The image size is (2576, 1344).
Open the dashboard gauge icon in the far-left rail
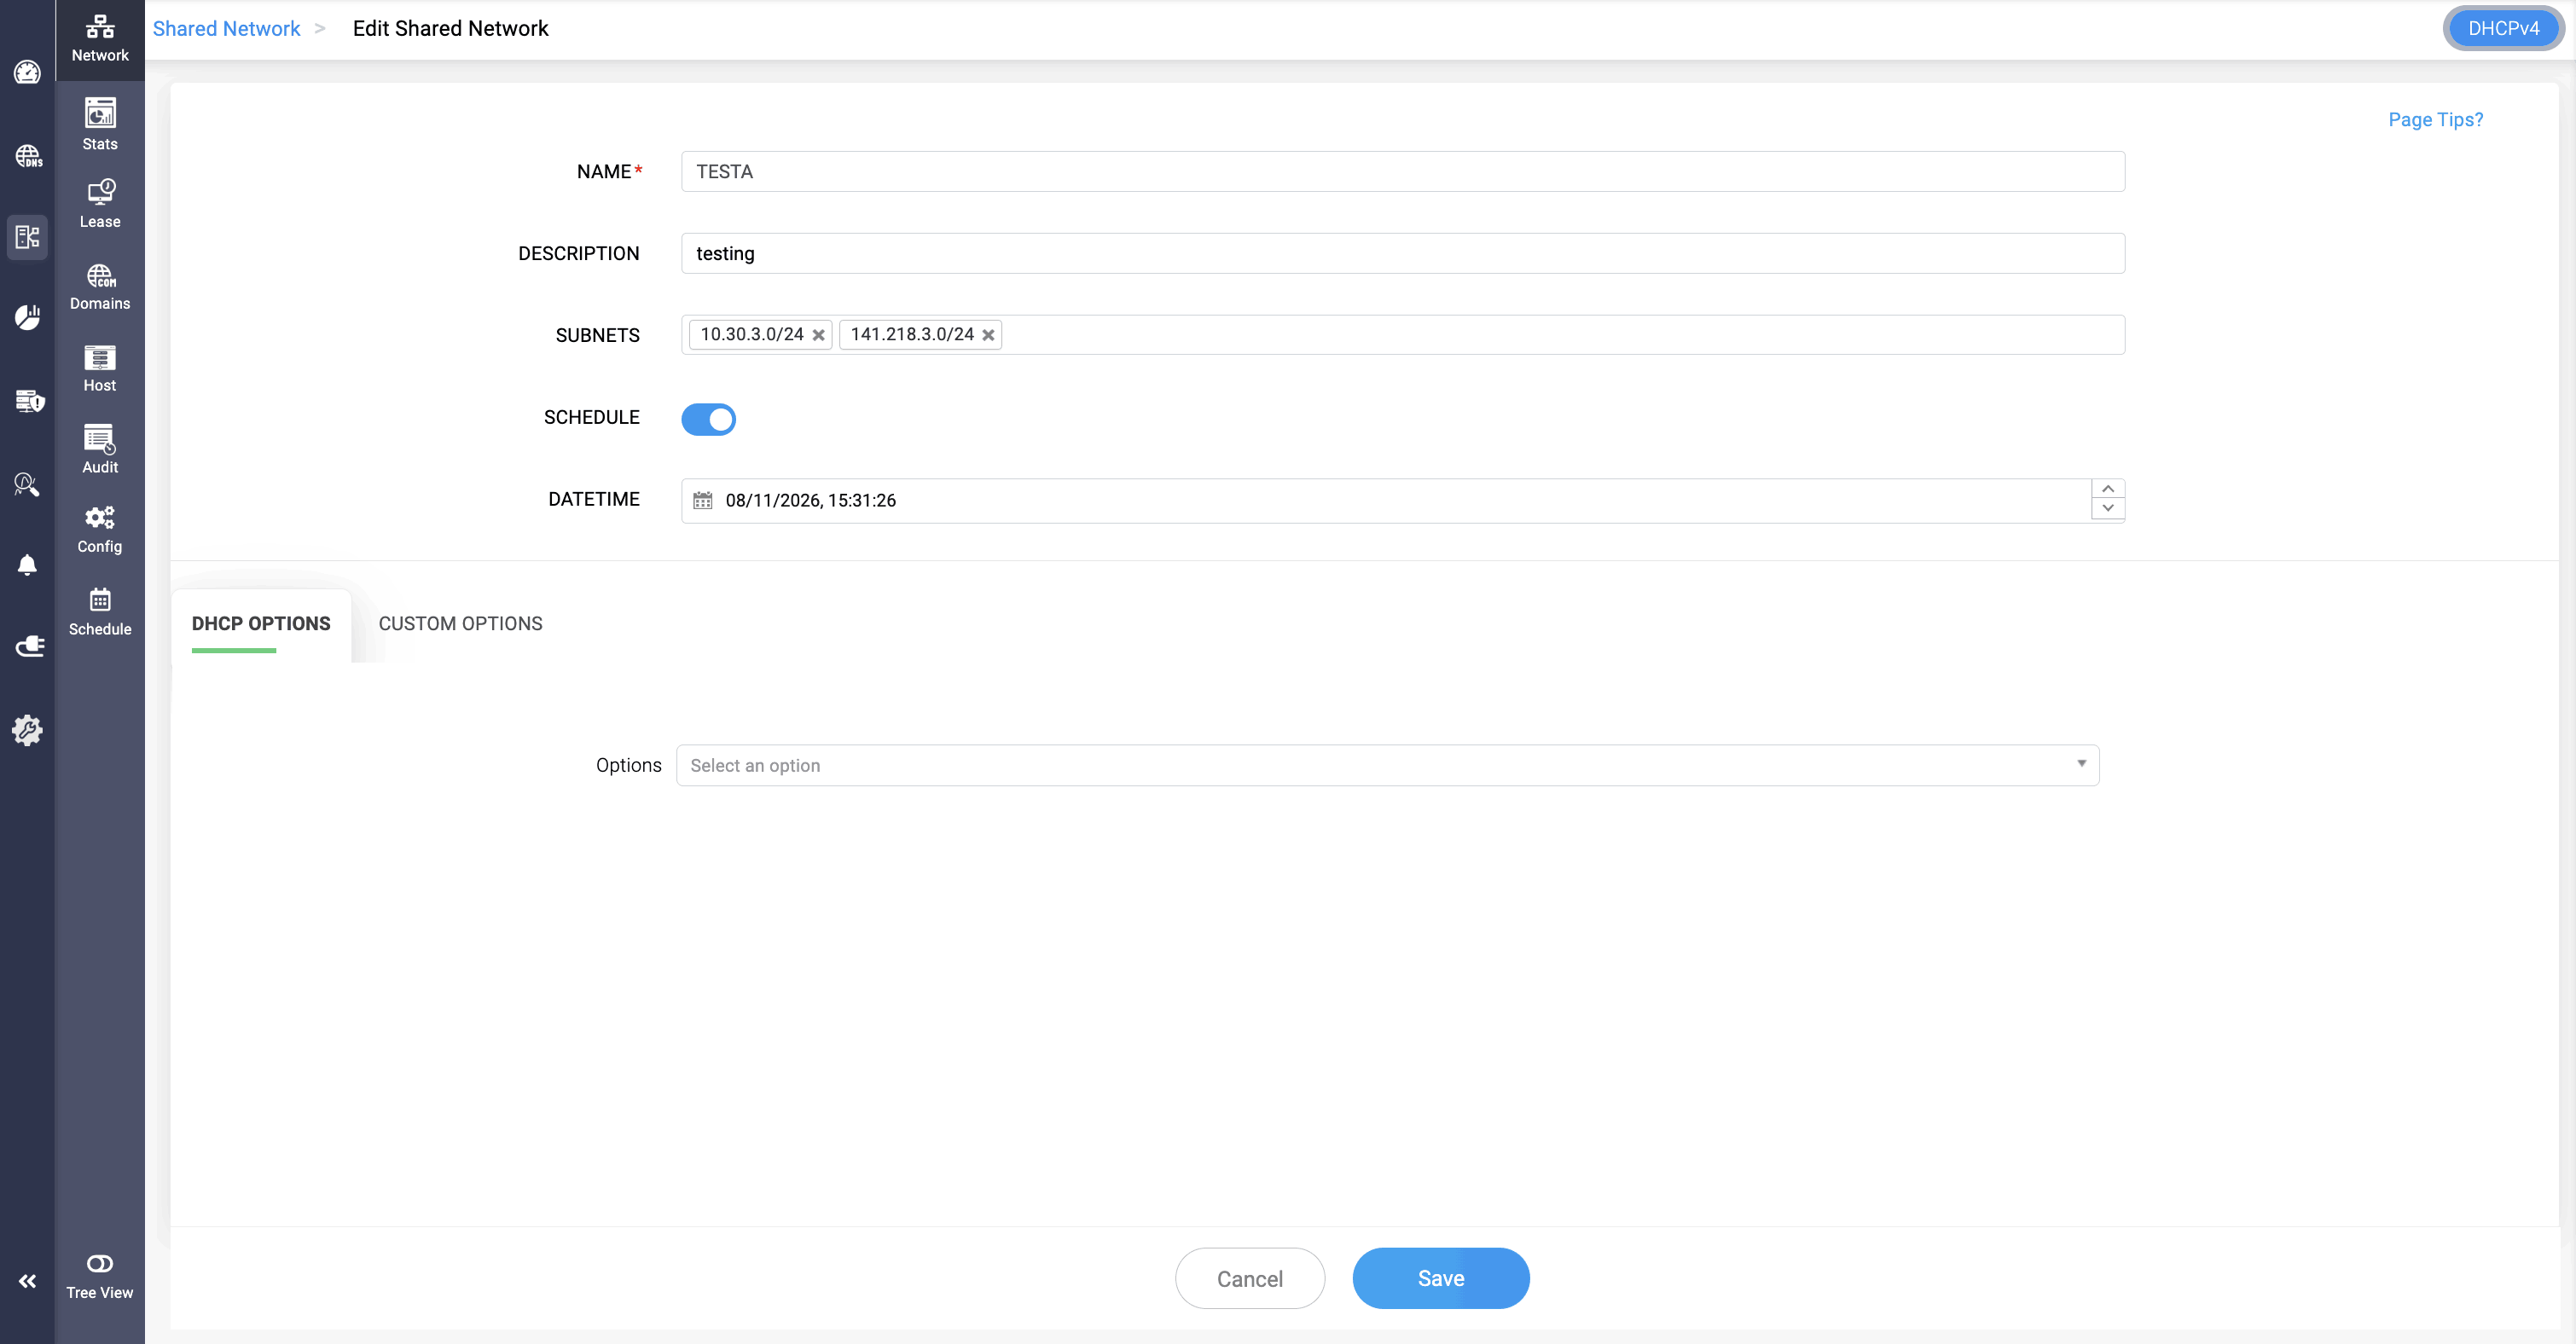tap(27, 72)
